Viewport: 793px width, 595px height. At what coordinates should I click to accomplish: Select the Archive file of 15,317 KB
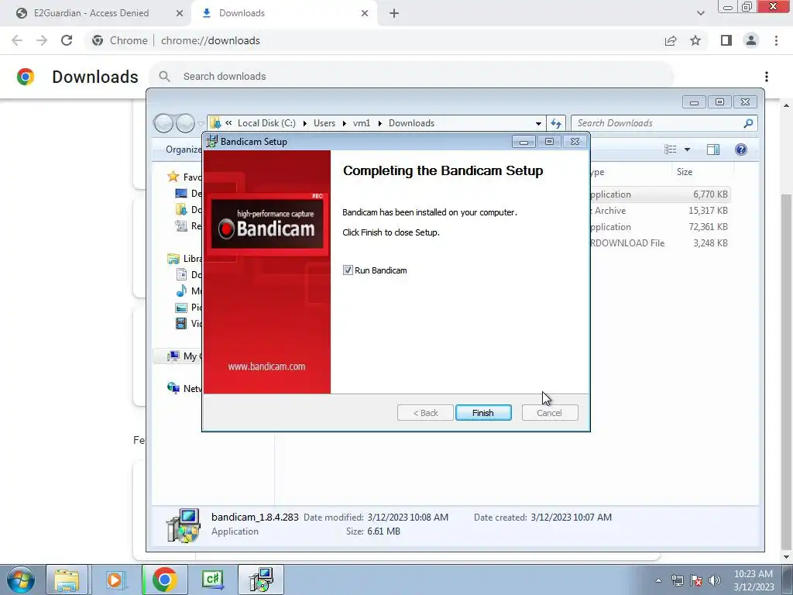(660, 211)
